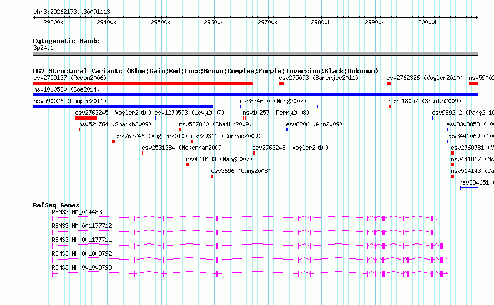
Task: Click the esv3303858 variant label
Action: pyautogui.click(x=470, y=124)
